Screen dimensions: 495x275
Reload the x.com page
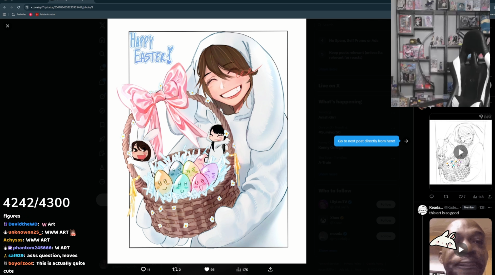click(18, 7)
